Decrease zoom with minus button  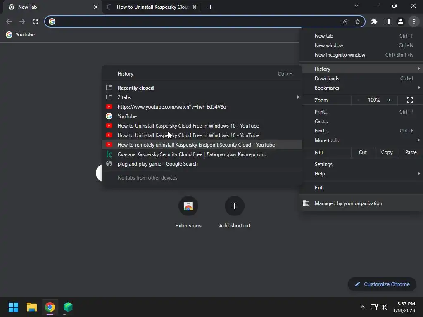click(359, 100)
